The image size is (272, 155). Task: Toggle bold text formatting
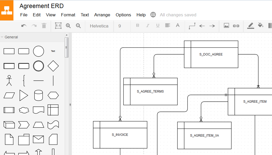point(137,26)
